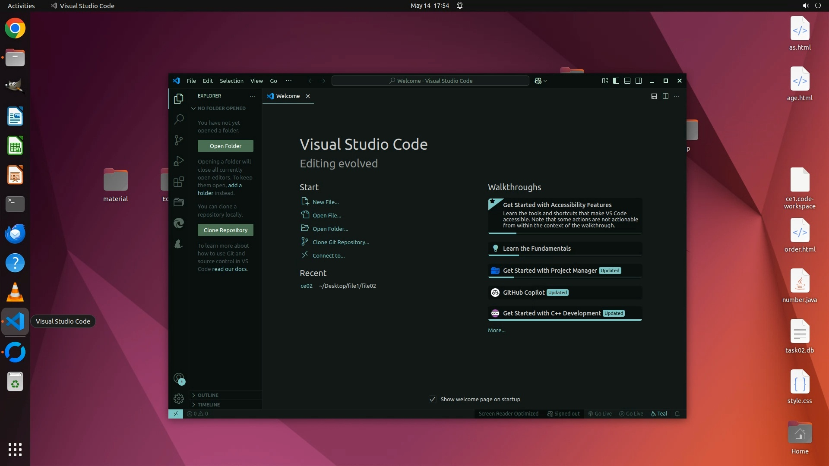Screen dimensions: 829x466
Task: Click the notifications bell in status bar
Action: pos(677,414)
